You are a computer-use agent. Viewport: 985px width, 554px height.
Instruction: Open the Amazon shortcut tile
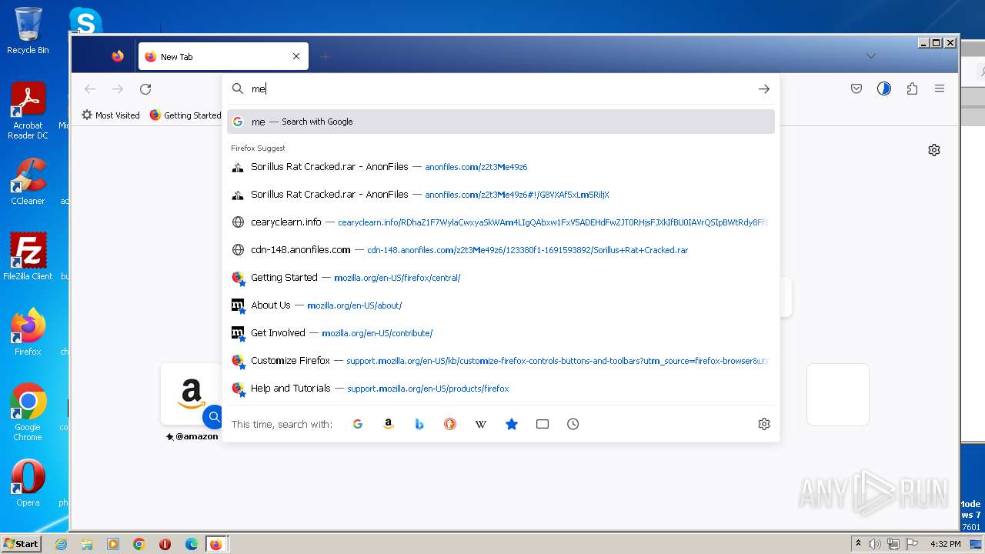192,395
